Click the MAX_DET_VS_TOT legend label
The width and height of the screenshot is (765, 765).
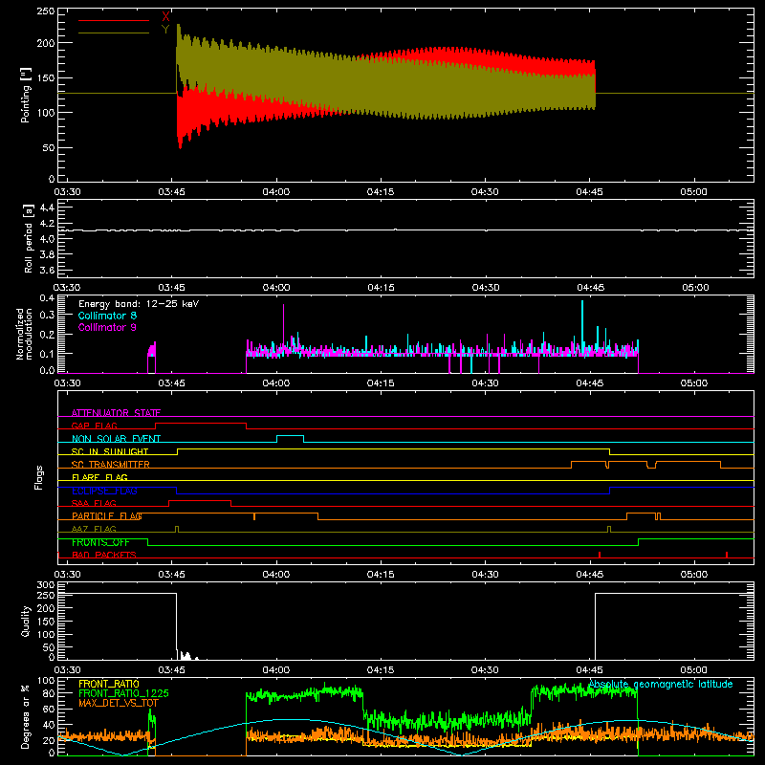coord(119,703)
